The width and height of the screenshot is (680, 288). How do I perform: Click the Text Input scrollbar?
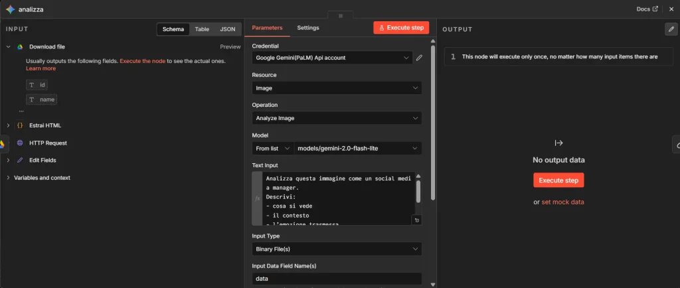pos(418,191)
